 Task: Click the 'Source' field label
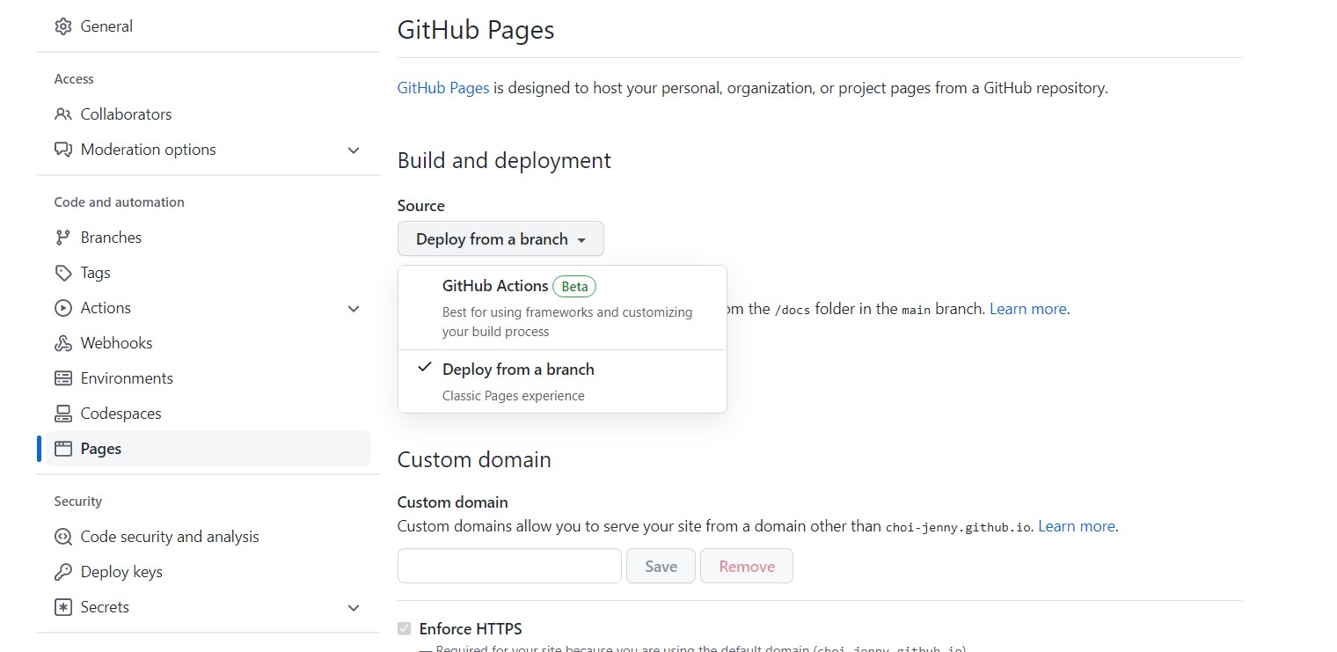point(421,206)
